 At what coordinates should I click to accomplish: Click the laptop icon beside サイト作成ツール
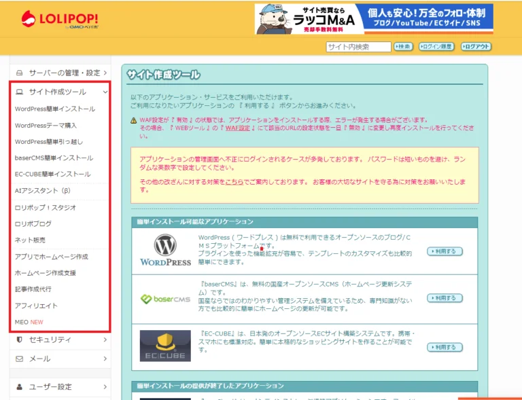(x=19, y=92)
